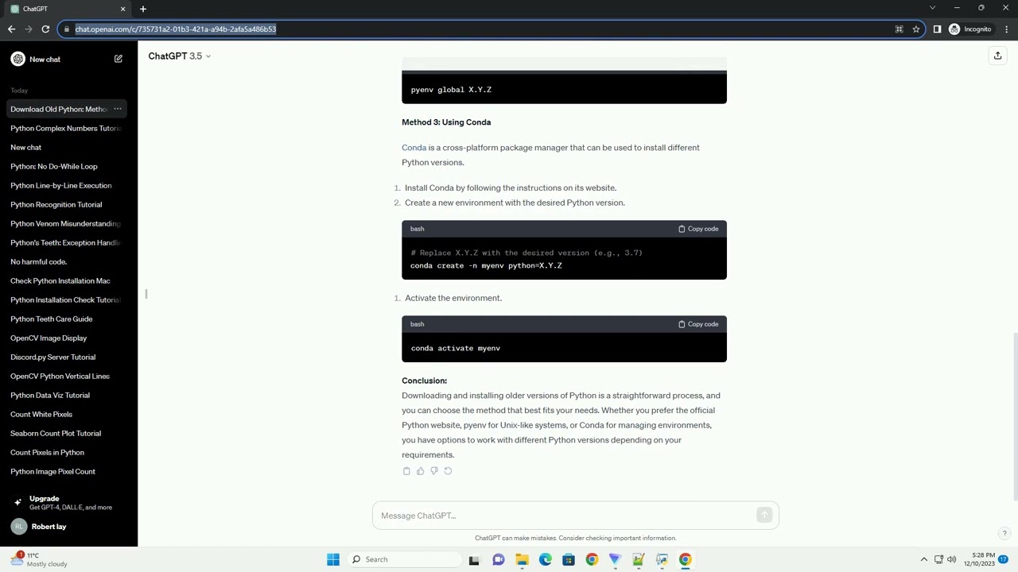Open Python Installation Check Tutorial chat
Screen dimensions: 1018x572
point(68,300)
